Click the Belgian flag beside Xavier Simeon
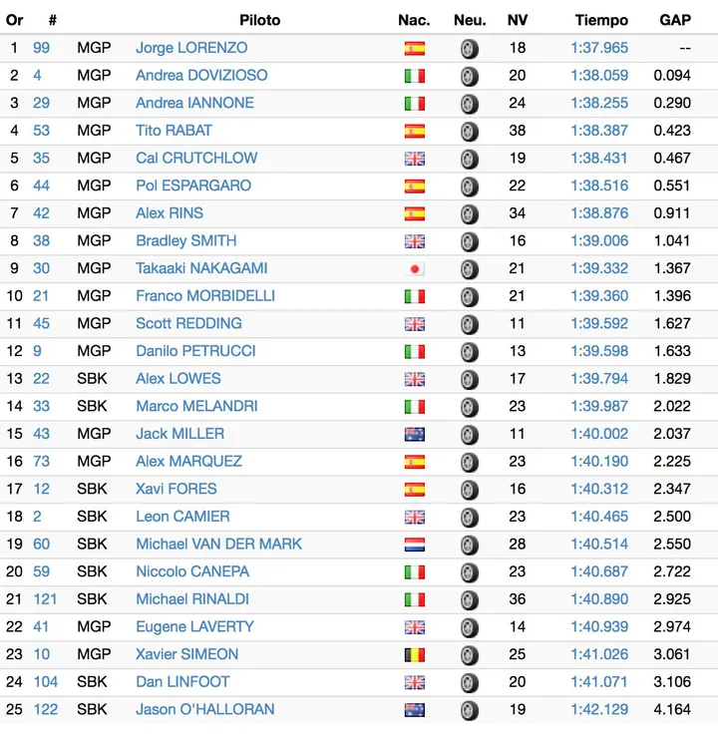 (x=415, y=655)
